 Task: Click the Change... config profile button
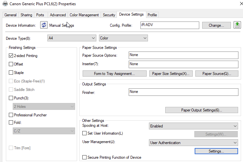(x=216, y=25)
